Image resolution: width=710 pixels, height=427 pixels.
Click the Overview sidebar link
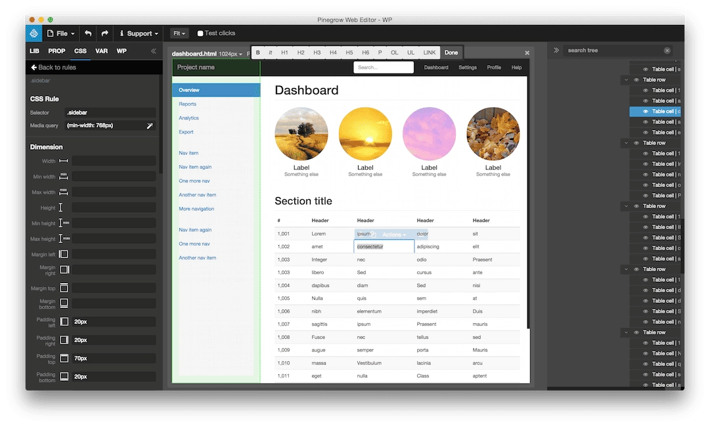pyautogui.click(x=217, y=90)
